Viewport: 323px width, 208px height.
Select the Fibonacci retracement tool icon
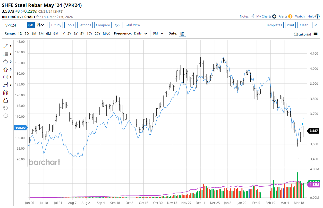coord(6,54)
